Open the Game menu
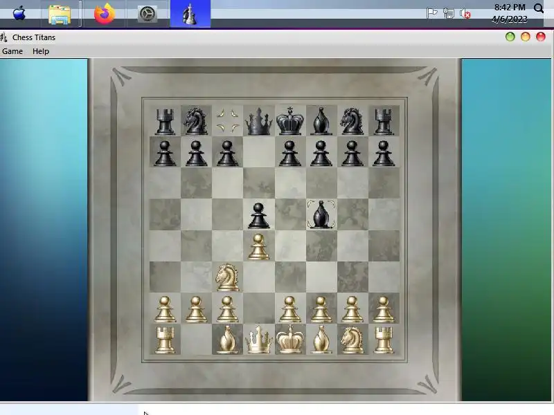This screenshot has height=415, width=554. pyautogui.click(x=12, y=51)
